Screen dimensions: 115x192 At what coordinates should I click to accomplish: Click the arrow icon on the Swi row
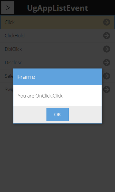coord(107,89)
